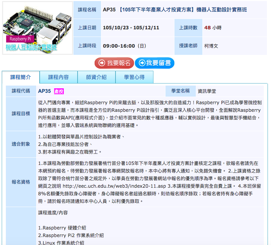Screen dimensions: 271x245
Task: Click the date range 105/10/23 - 105/12/11
Action: (x=131, y=28)
